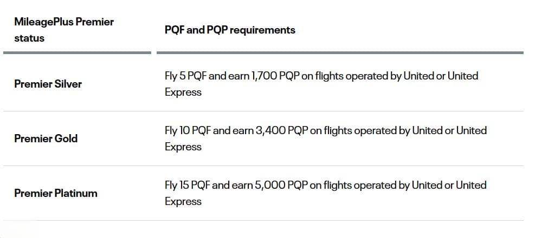Click the 5,000 PQP figure for Platinum
This screenshot has height=238, width=535.
281,185
